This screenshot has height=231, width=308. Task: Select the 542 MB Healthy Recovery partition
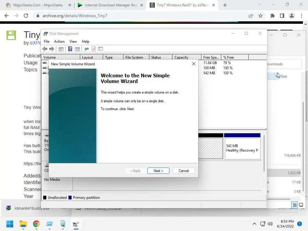pyautogui.click(x=242, y=146)
